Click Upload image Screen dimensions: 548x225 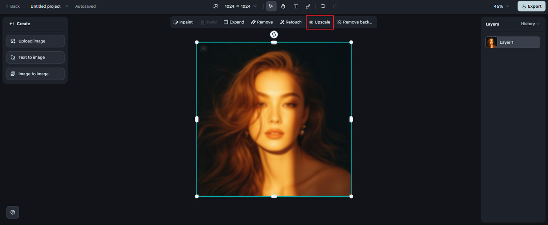tap(36, 41)
